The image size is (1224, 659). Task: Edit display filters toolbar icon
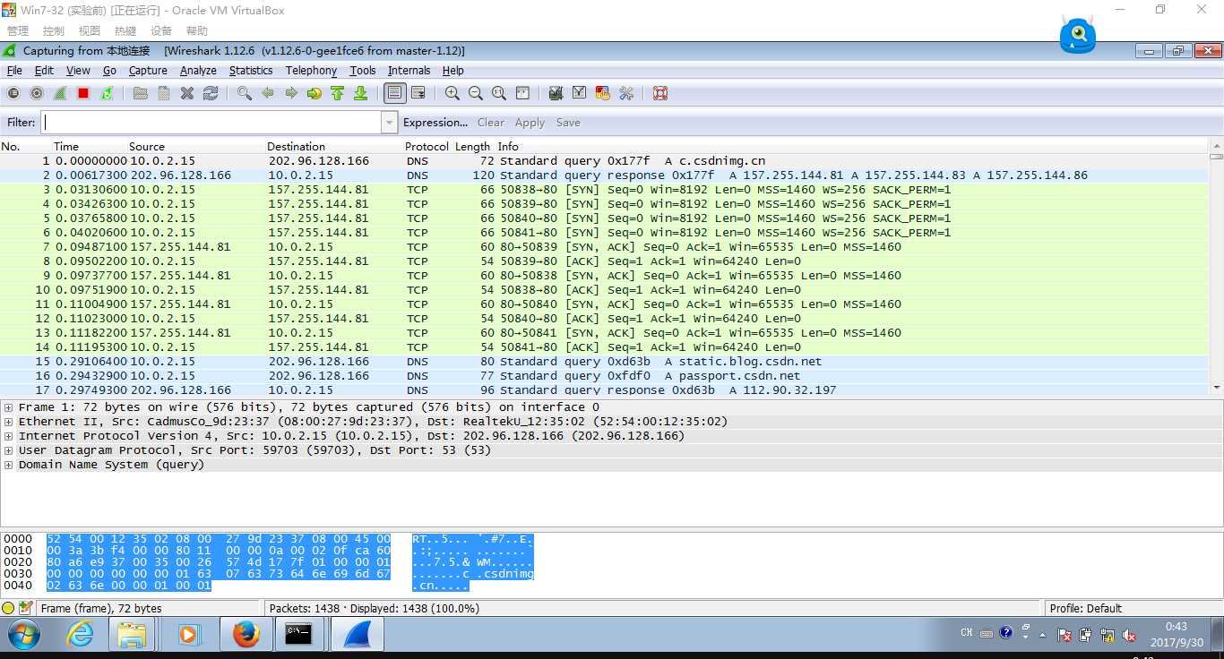pyautogui.click(x=580, y=93)
